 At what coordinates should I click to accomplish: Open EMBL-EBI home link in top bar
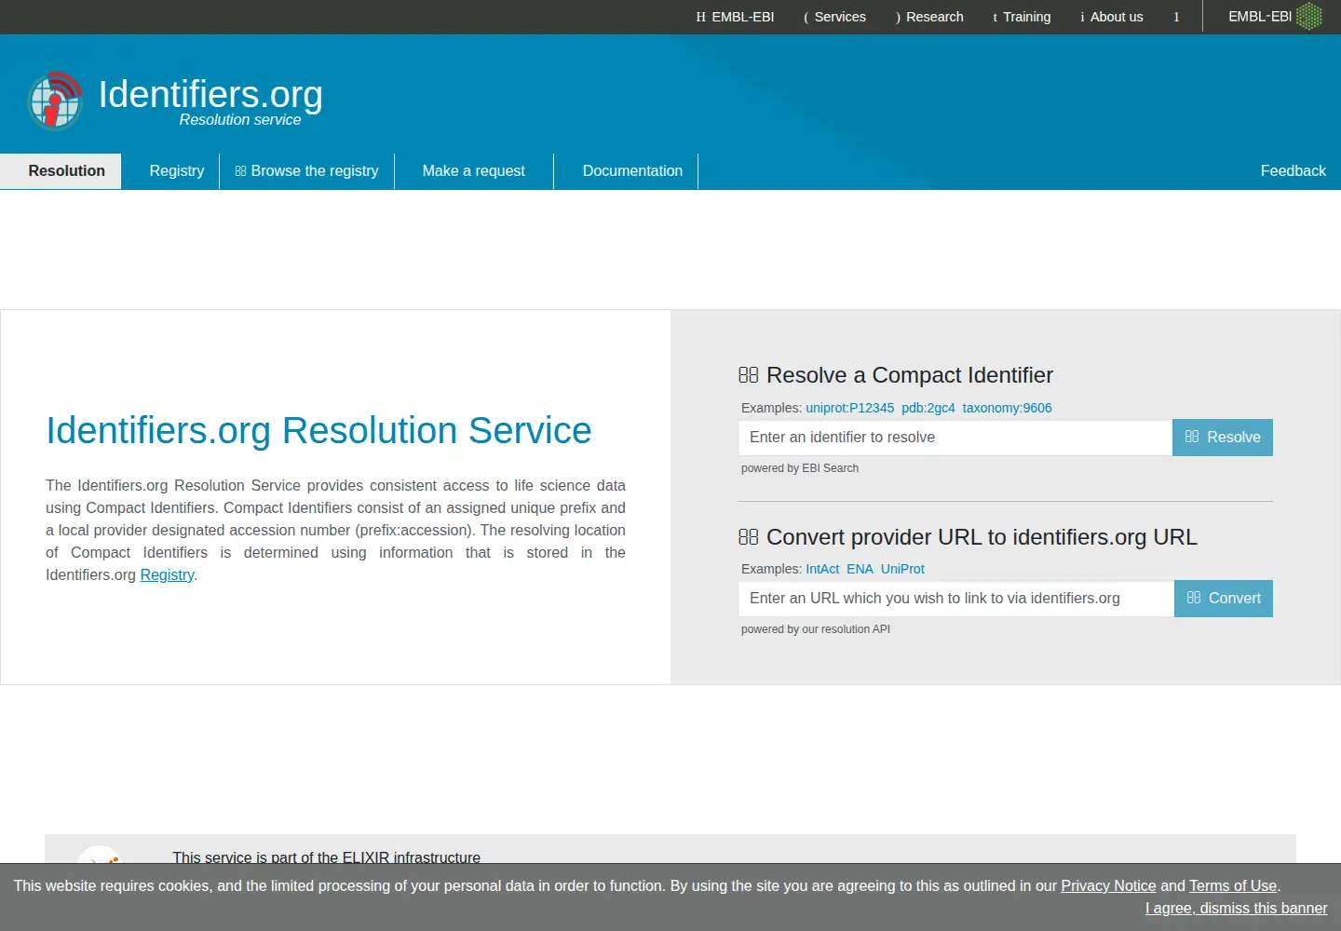tap(735, 17)
